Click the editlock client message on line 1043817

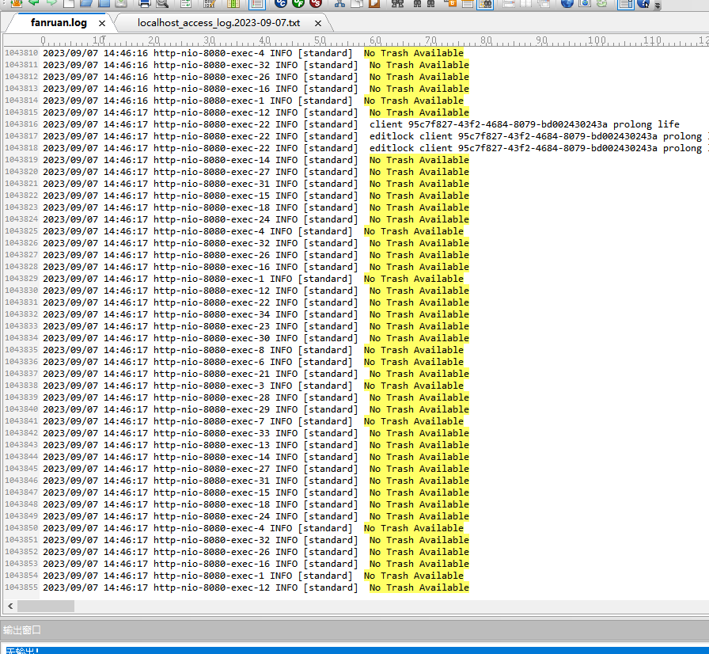(539, 136)
